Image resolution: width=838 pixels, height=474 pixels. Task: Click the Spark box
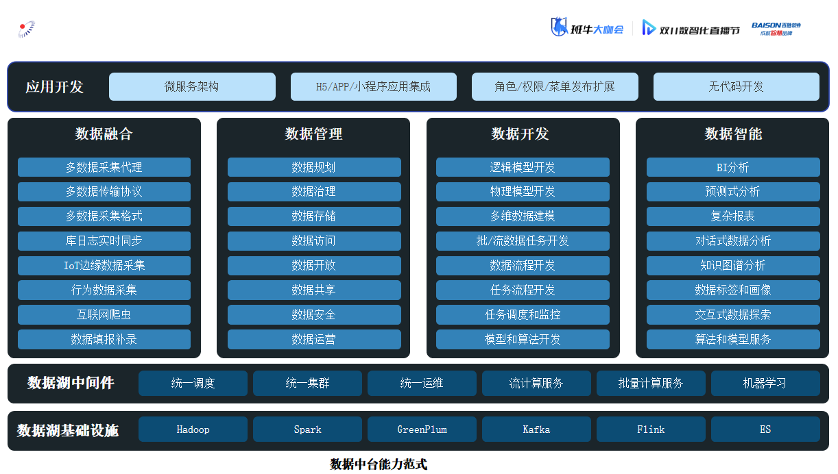pos(307,429)
